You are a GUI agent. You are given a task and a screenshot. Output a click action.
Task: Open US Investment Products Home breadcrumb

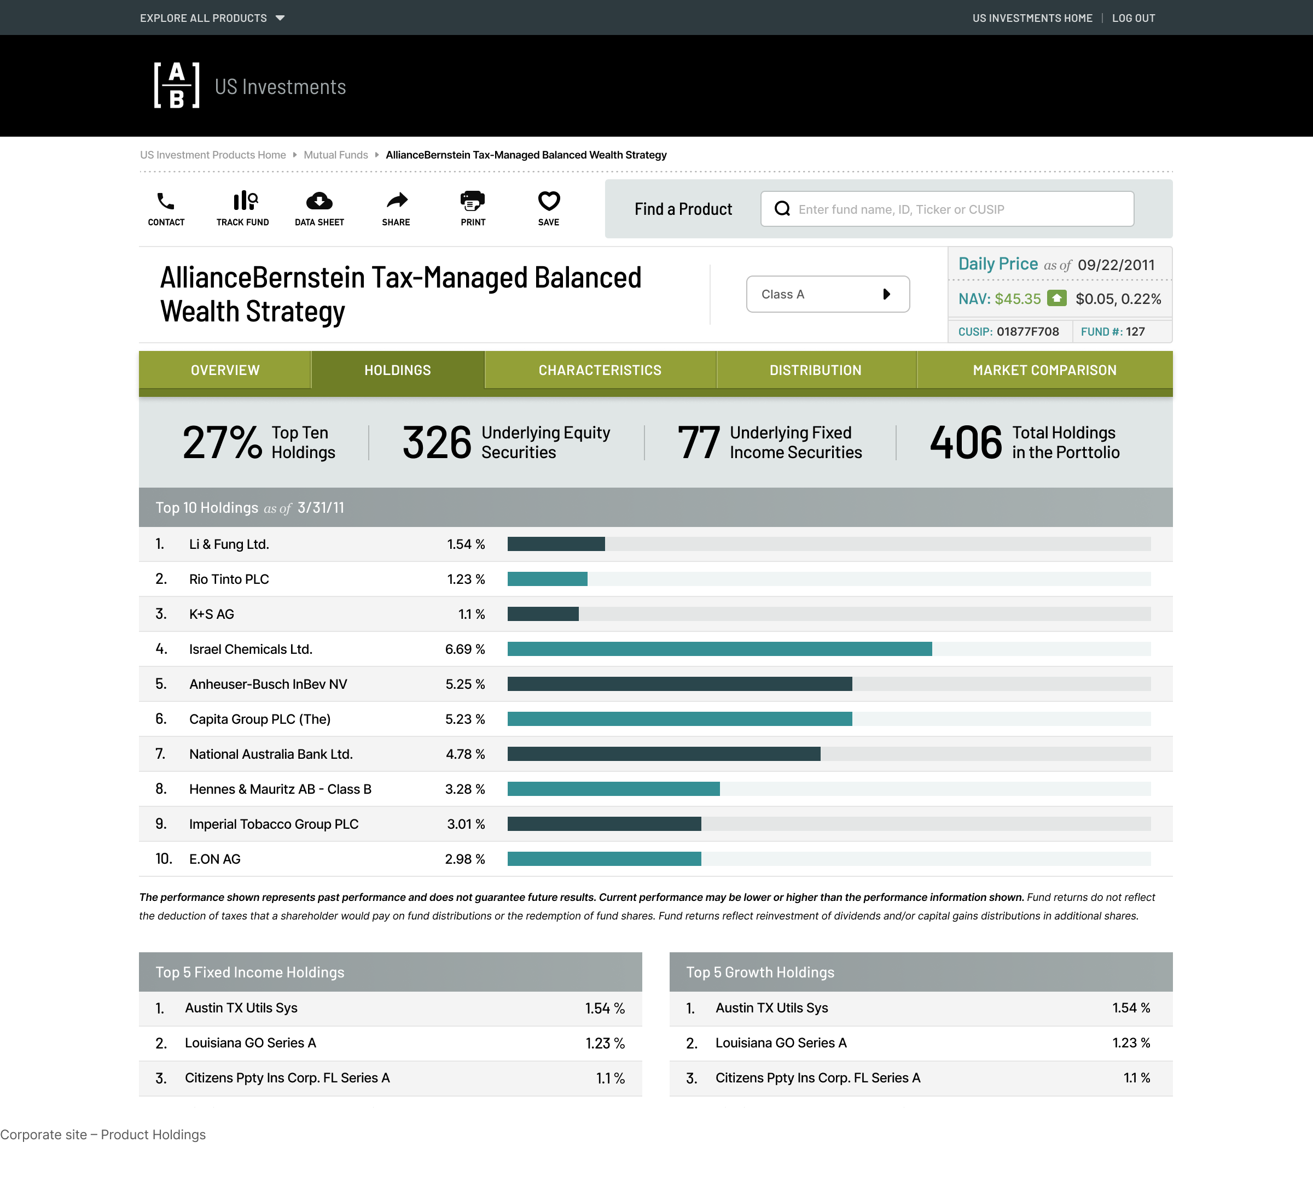(x=213, y=155)
